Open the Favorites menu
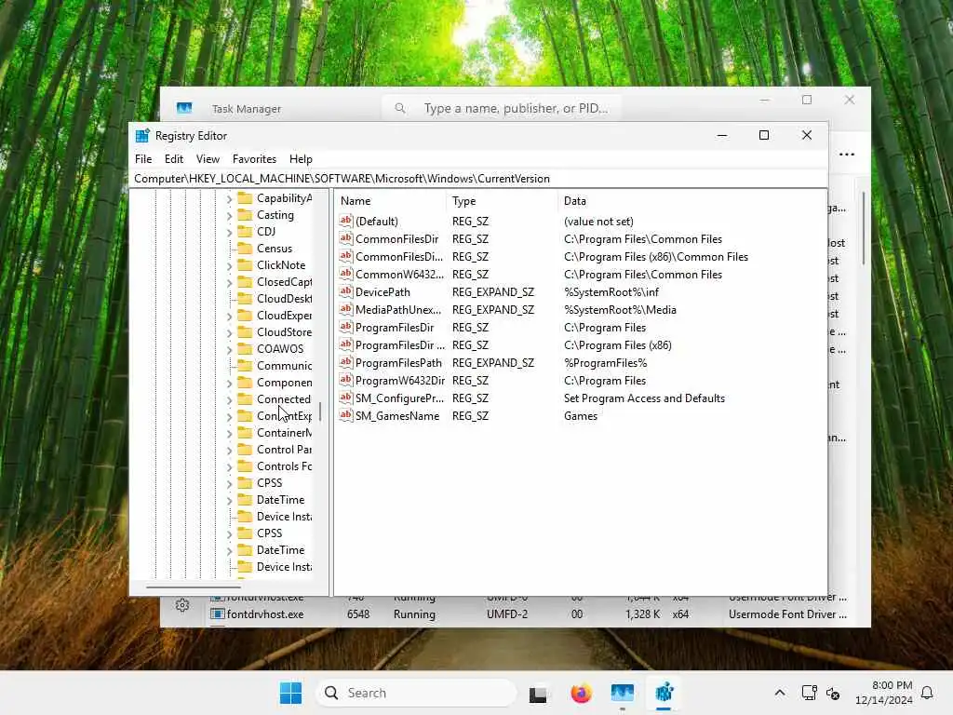 [x=254, y=158]
